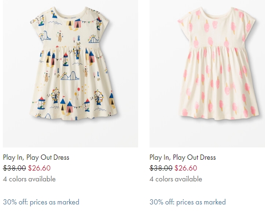Click the gray background below the carnival dress
Viewport: 265px width, 212px height.
[x=70, y=134]
